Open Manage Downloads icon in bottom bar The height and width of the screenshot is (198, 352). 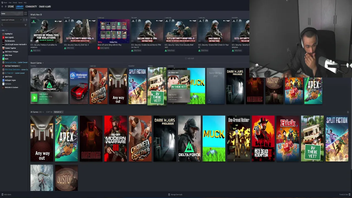(x=169, y=194)
